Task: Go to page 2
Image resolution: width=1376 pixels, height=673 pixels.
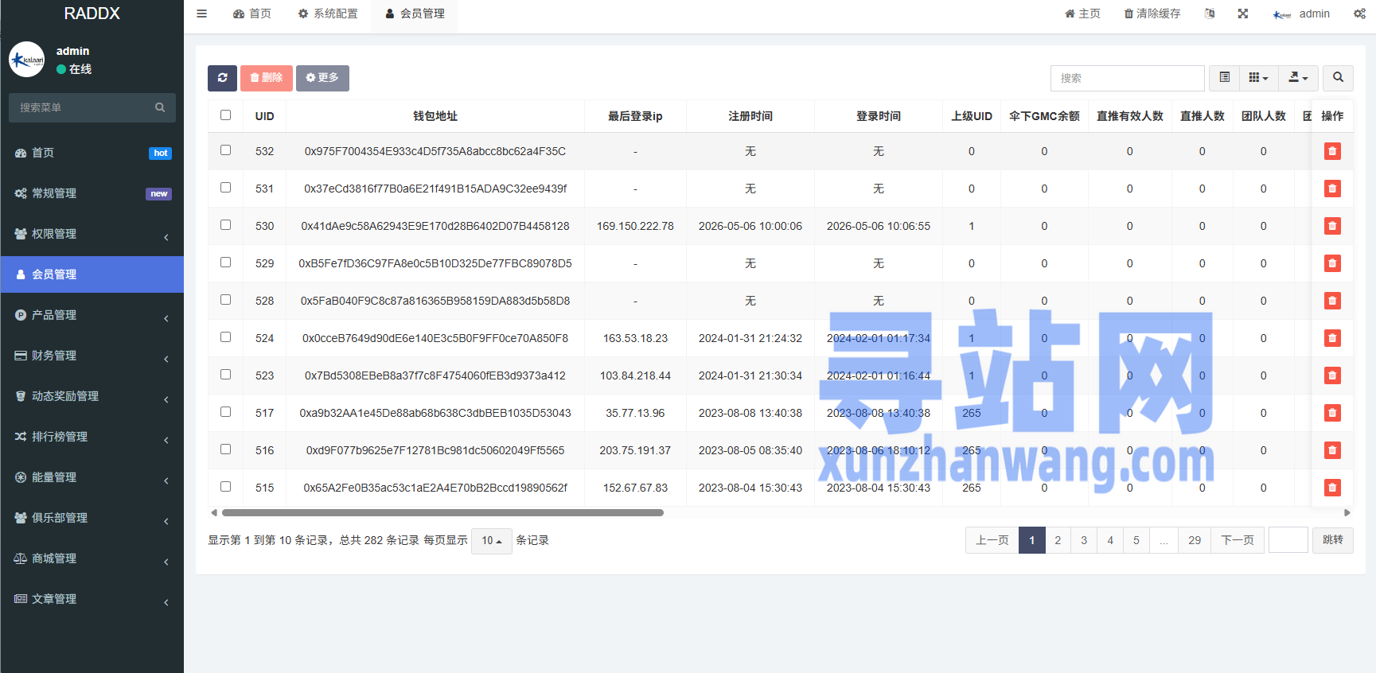Action: 1058,540
